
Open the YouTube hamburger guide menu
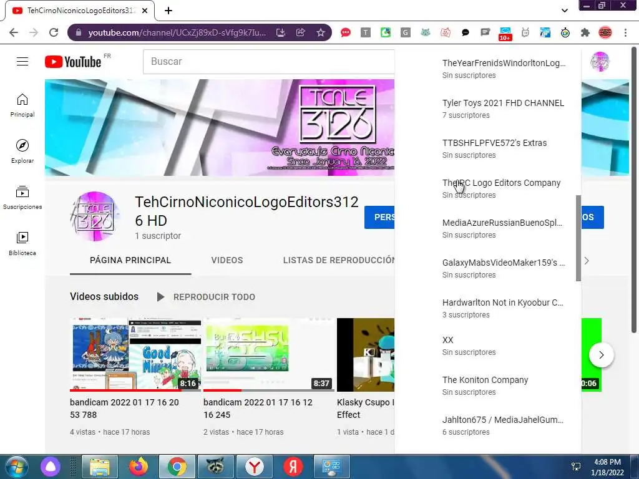[x=22, y=62]
